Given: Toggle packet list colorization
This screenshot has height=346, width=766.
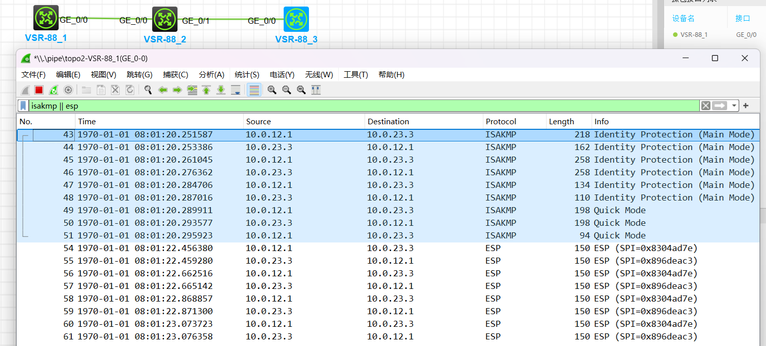Looking at the screenshot, I should tap(254, 90).
